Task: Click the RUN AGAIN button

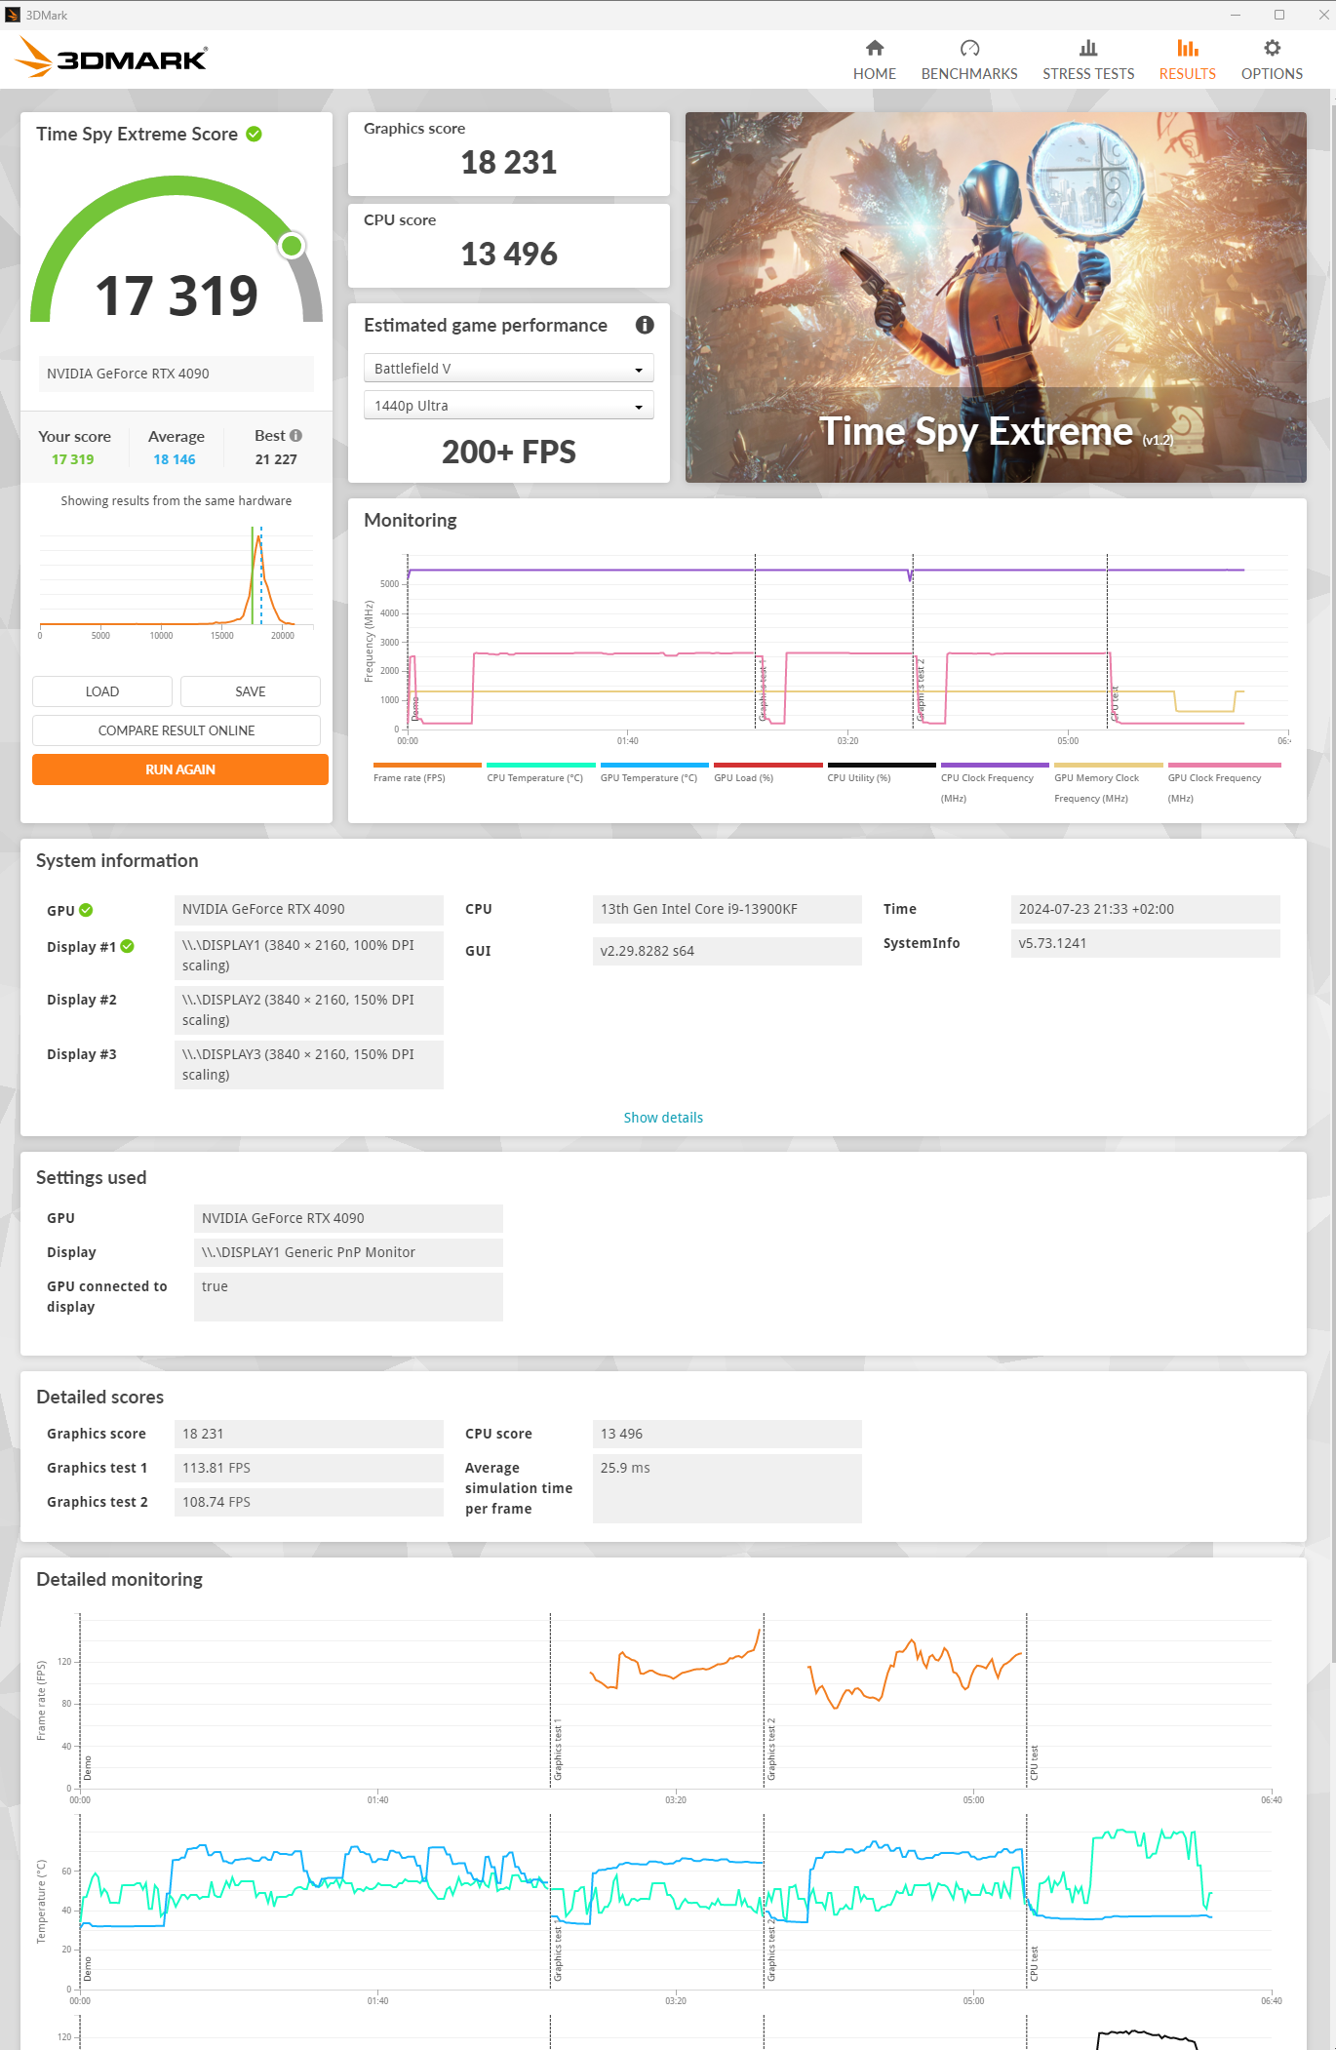Action: 180,769
